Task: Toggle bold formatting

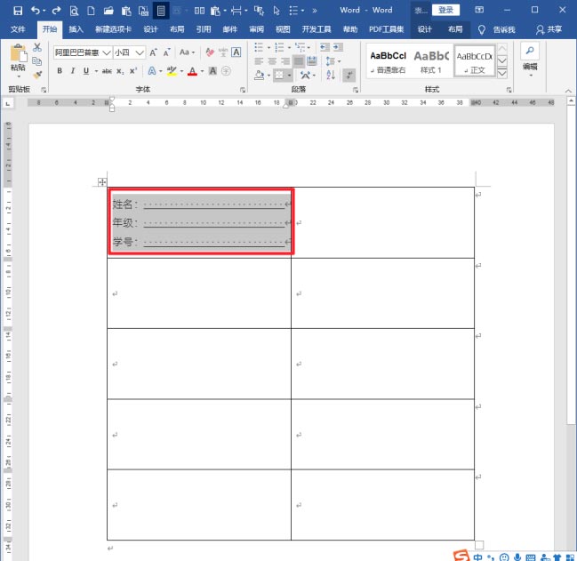Action: pos(60,71)
